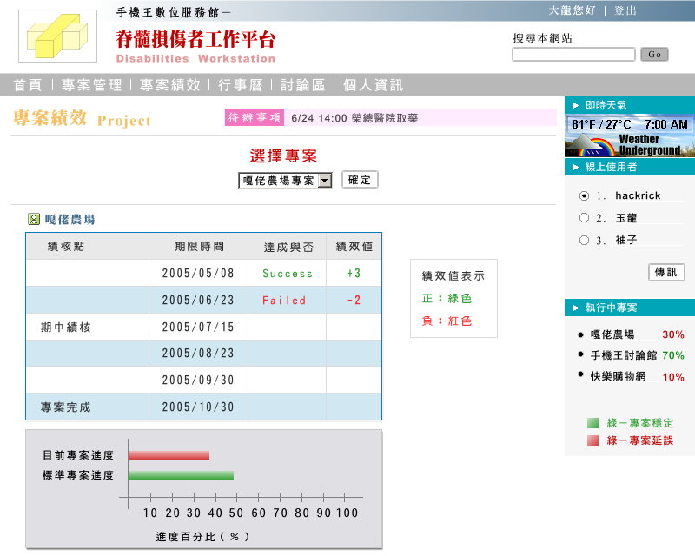This screenshot has width=695, height=556.
Task: Open the 專案管理 menu item
Action: (90, 85)
